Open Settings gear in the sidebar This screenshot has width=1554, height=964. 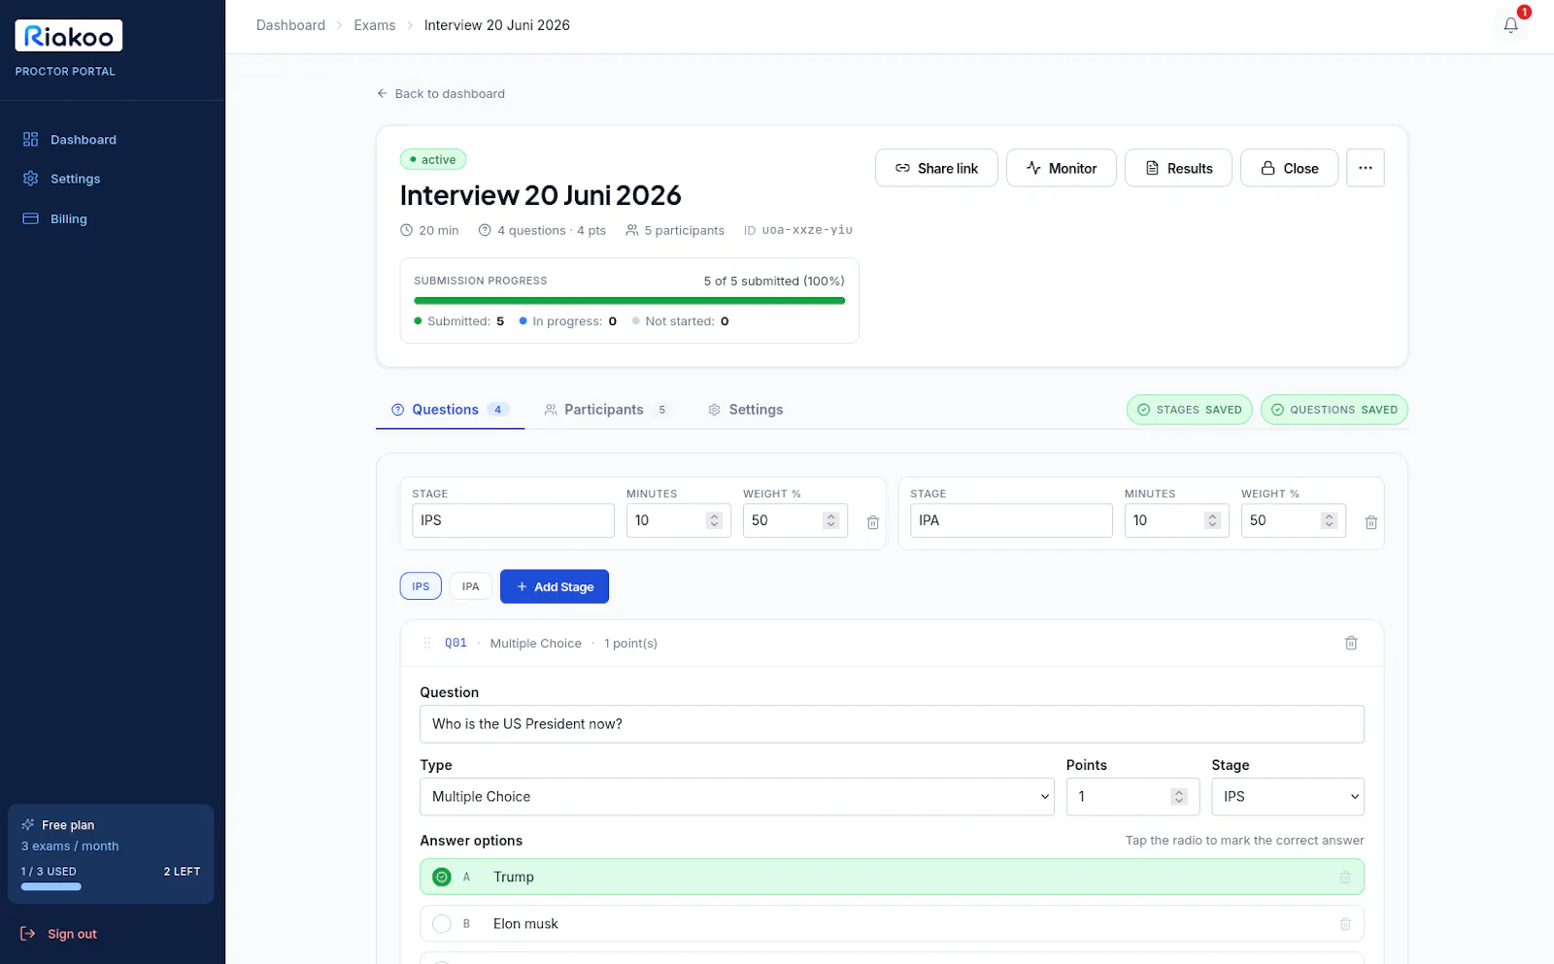(31, 179)
